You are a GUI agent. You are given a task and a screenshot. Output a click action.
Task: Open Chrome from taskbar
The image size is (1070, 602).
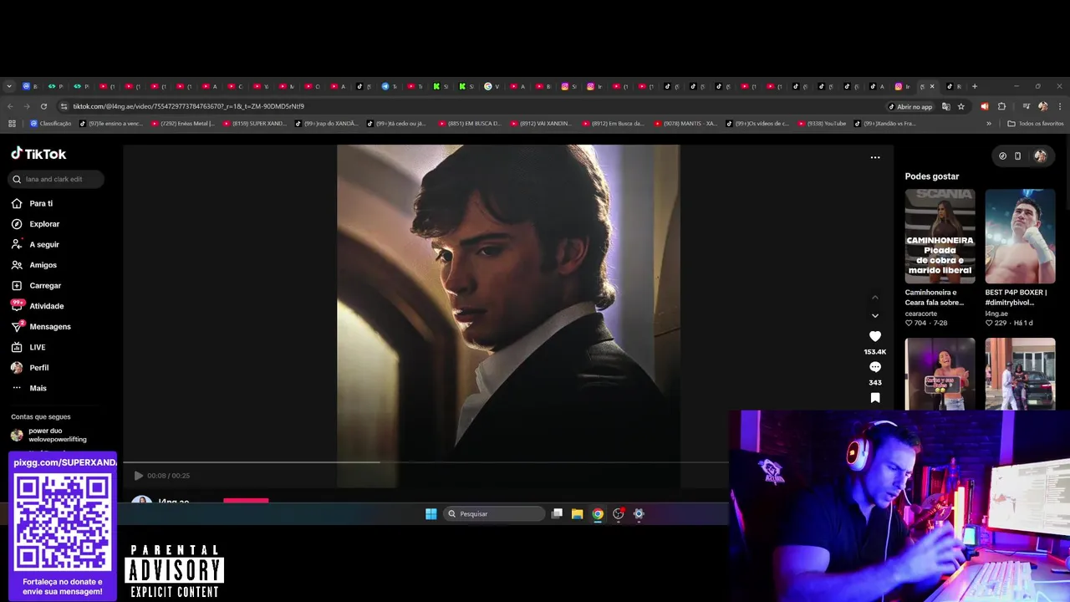point(598,513)
